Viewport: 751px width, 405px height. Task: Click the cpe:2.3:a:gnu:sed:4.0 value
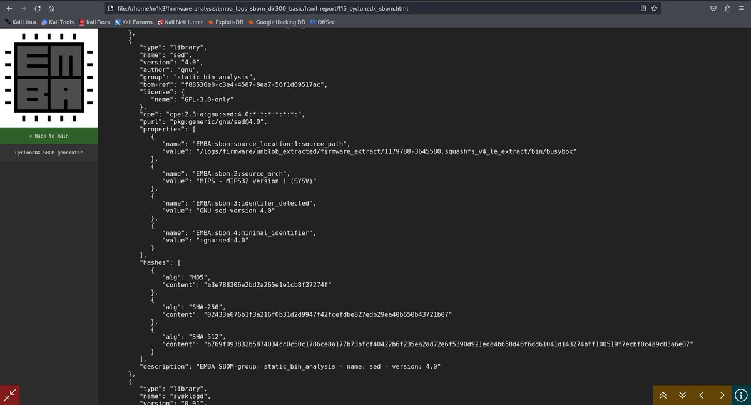234,114
